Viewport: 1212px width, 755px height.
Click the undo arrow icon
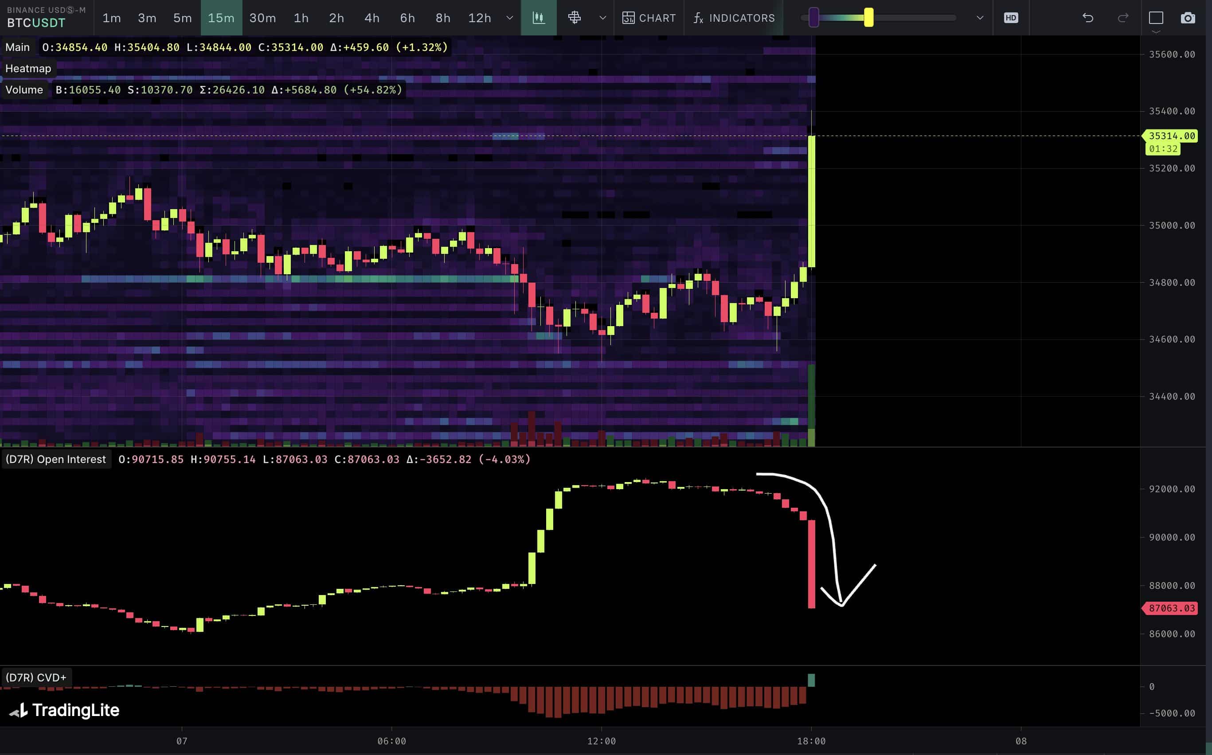click(x=1088, y=17)
